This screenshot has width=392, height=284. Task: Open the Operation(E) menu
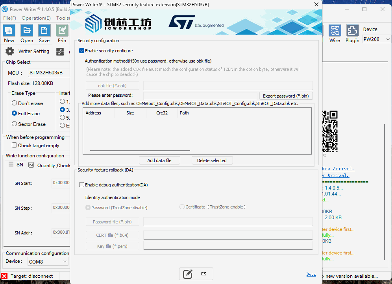point(36,18)
